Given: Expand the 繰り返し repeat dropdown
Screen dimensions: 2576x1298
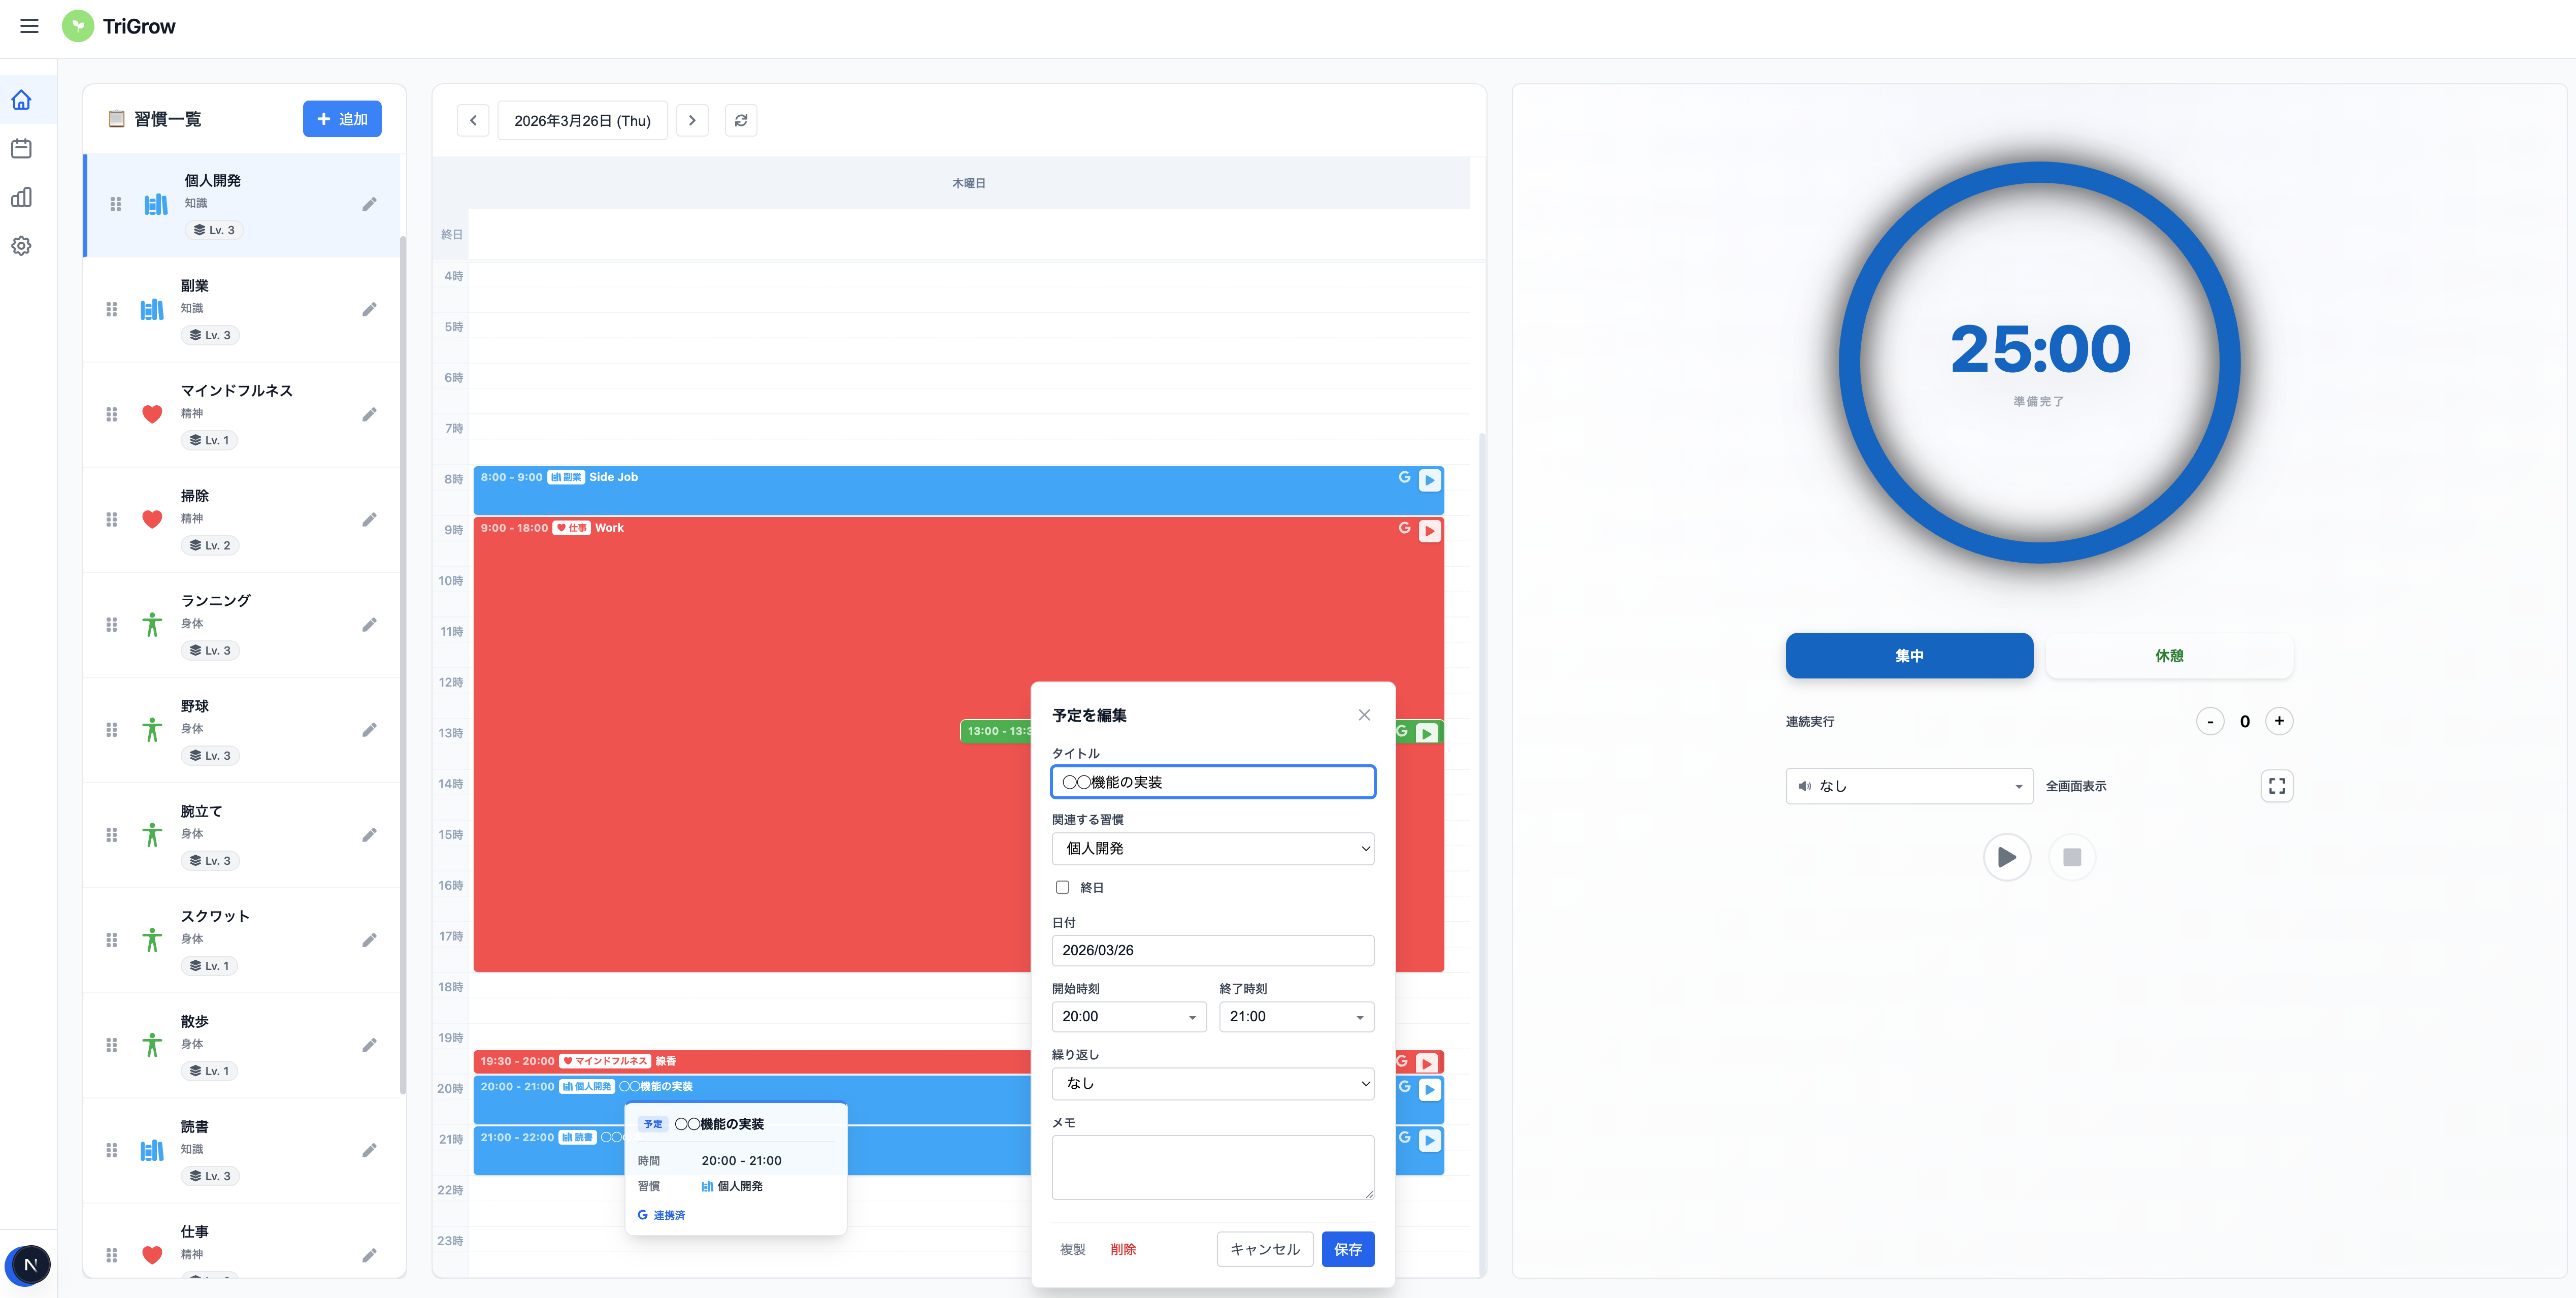Looking at the screenshot, I should (1212, 1083).
